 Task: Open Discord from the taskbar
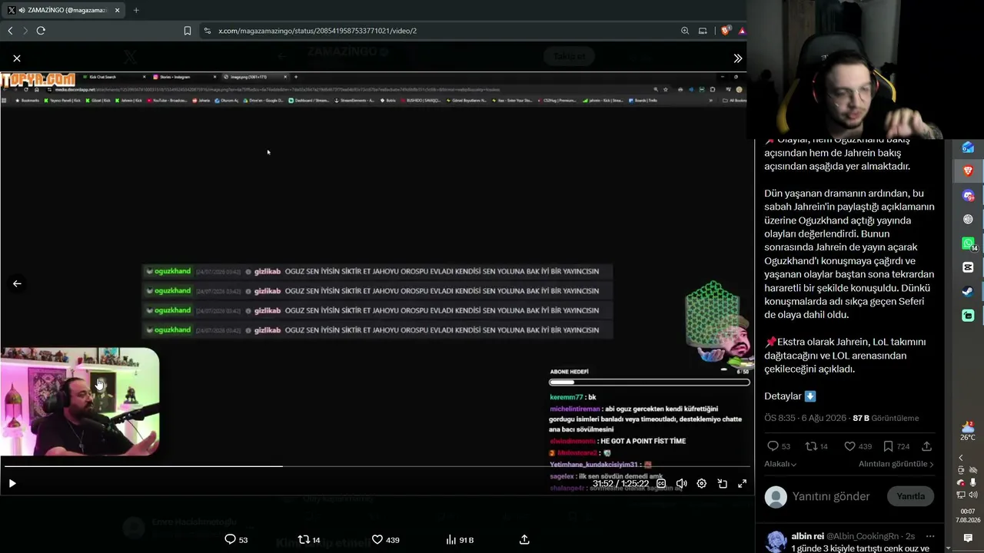tap(968, 195)
